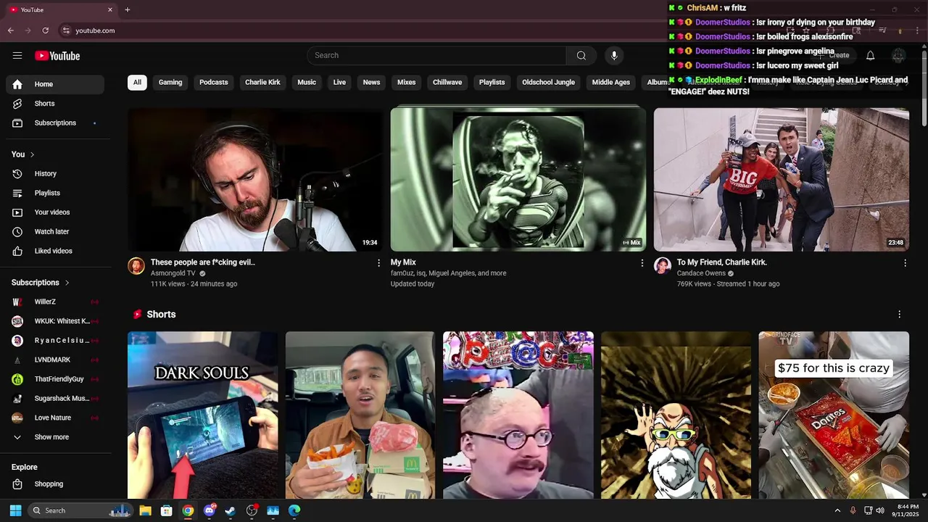The height and width of the screenshot is (522, 928).
Task: Open ThatFriendlyGuy channel in Subscriptions list
Action: coord(55,379)
